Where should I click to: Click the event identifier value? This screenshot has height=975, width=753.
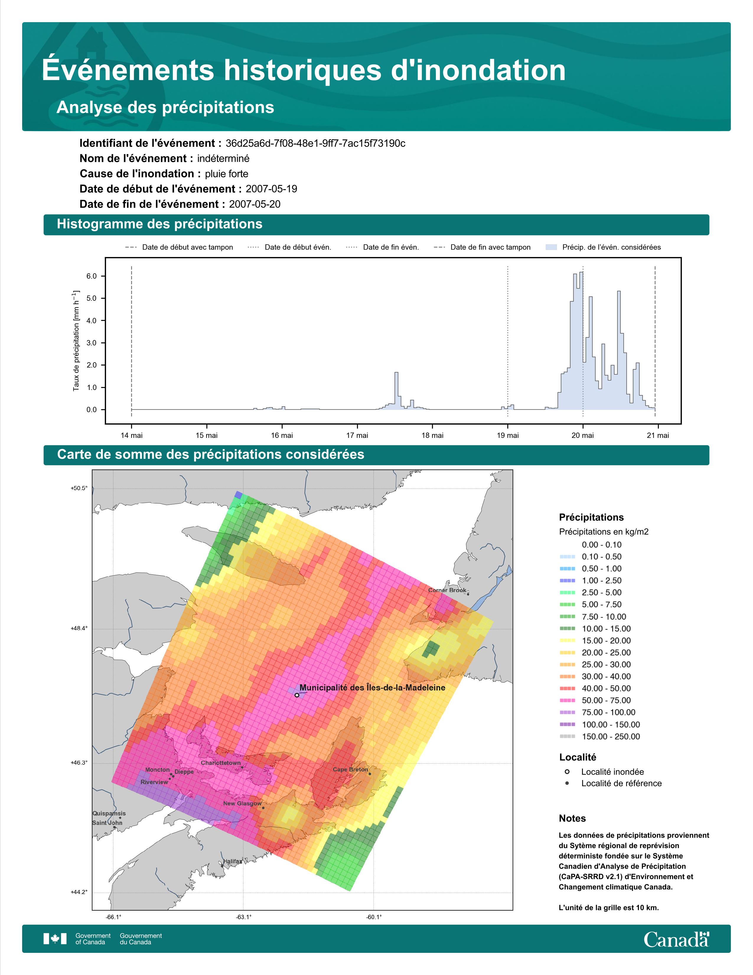[x=315, y=143]
